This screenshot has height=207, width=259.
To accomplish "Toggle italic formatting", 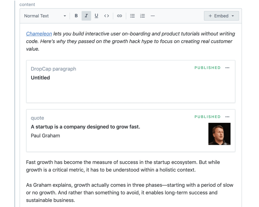I will (86, 16).
